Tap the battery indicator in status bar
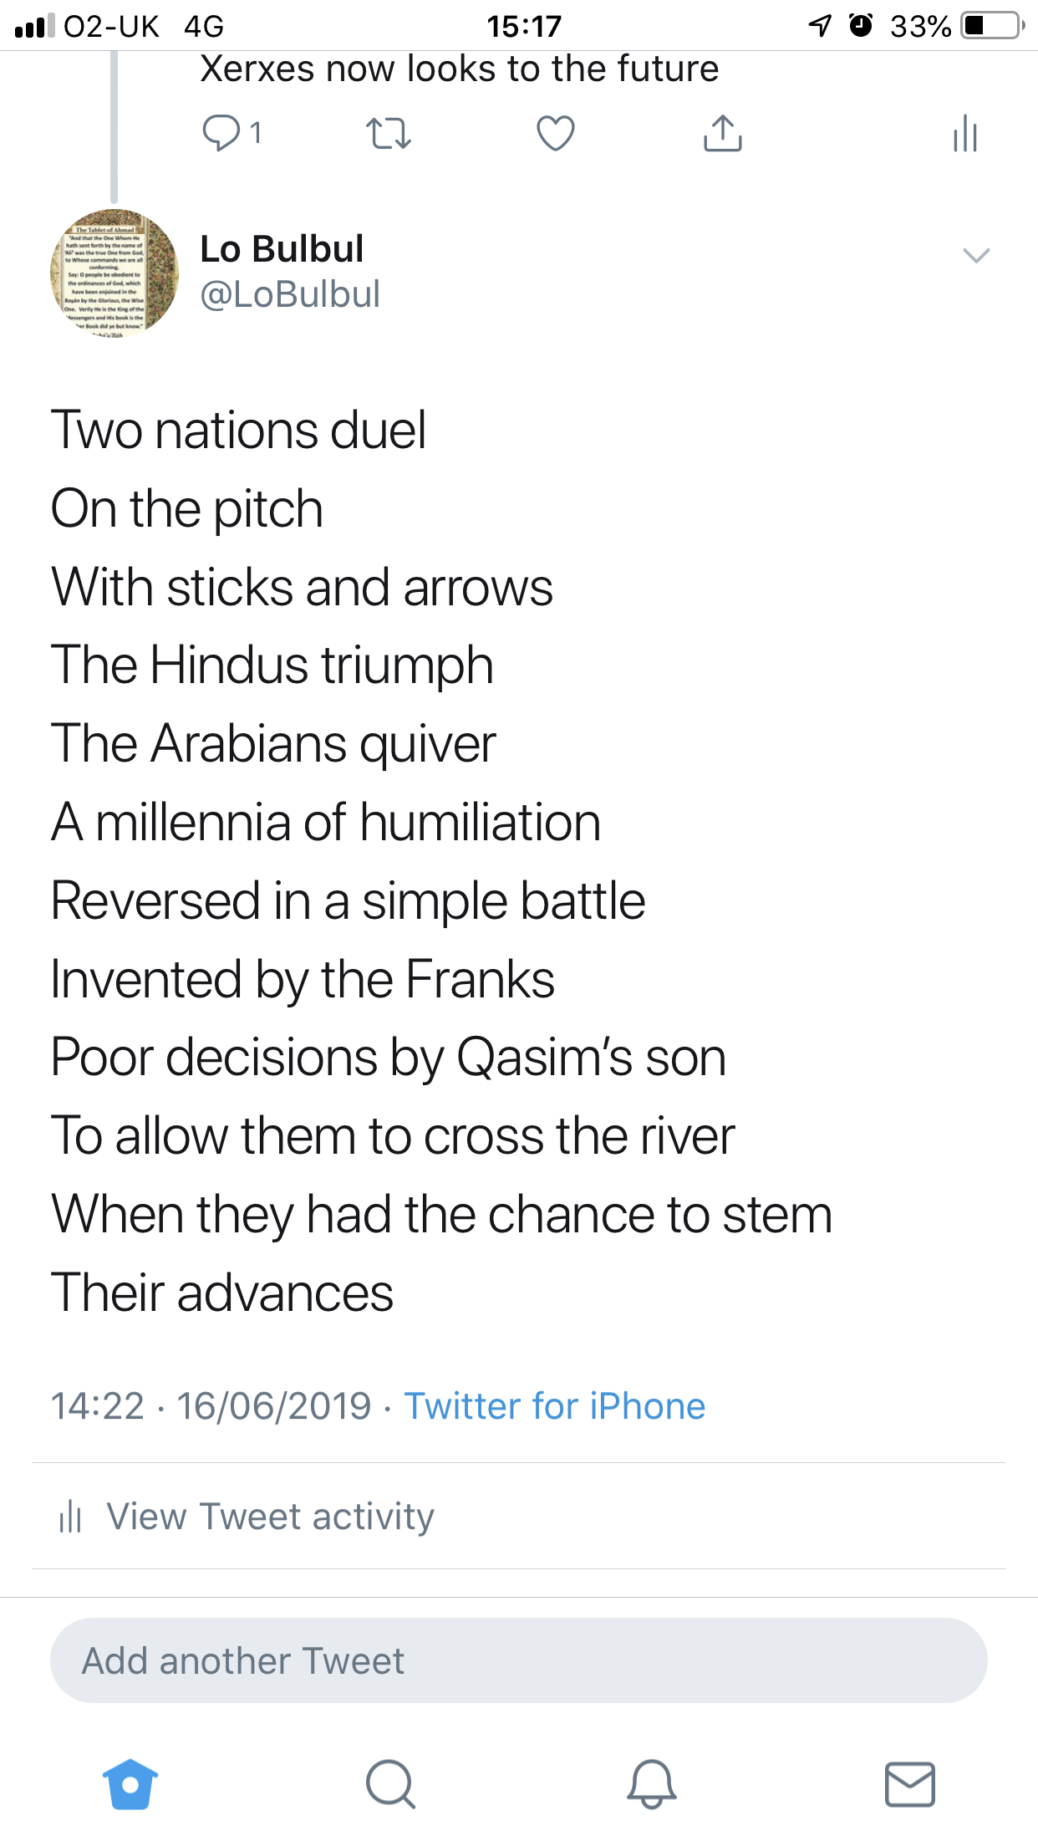The height and width of the screenshot is (1846, 1038). click(x=992, y=26)
